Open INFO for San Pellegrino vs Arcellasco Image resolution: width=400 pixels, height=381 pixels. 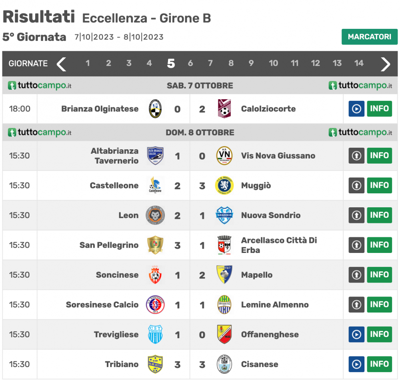point(379,245)
